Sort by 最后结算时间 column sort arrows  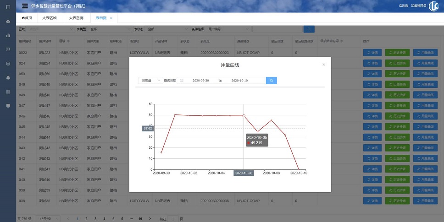(342, 41)
